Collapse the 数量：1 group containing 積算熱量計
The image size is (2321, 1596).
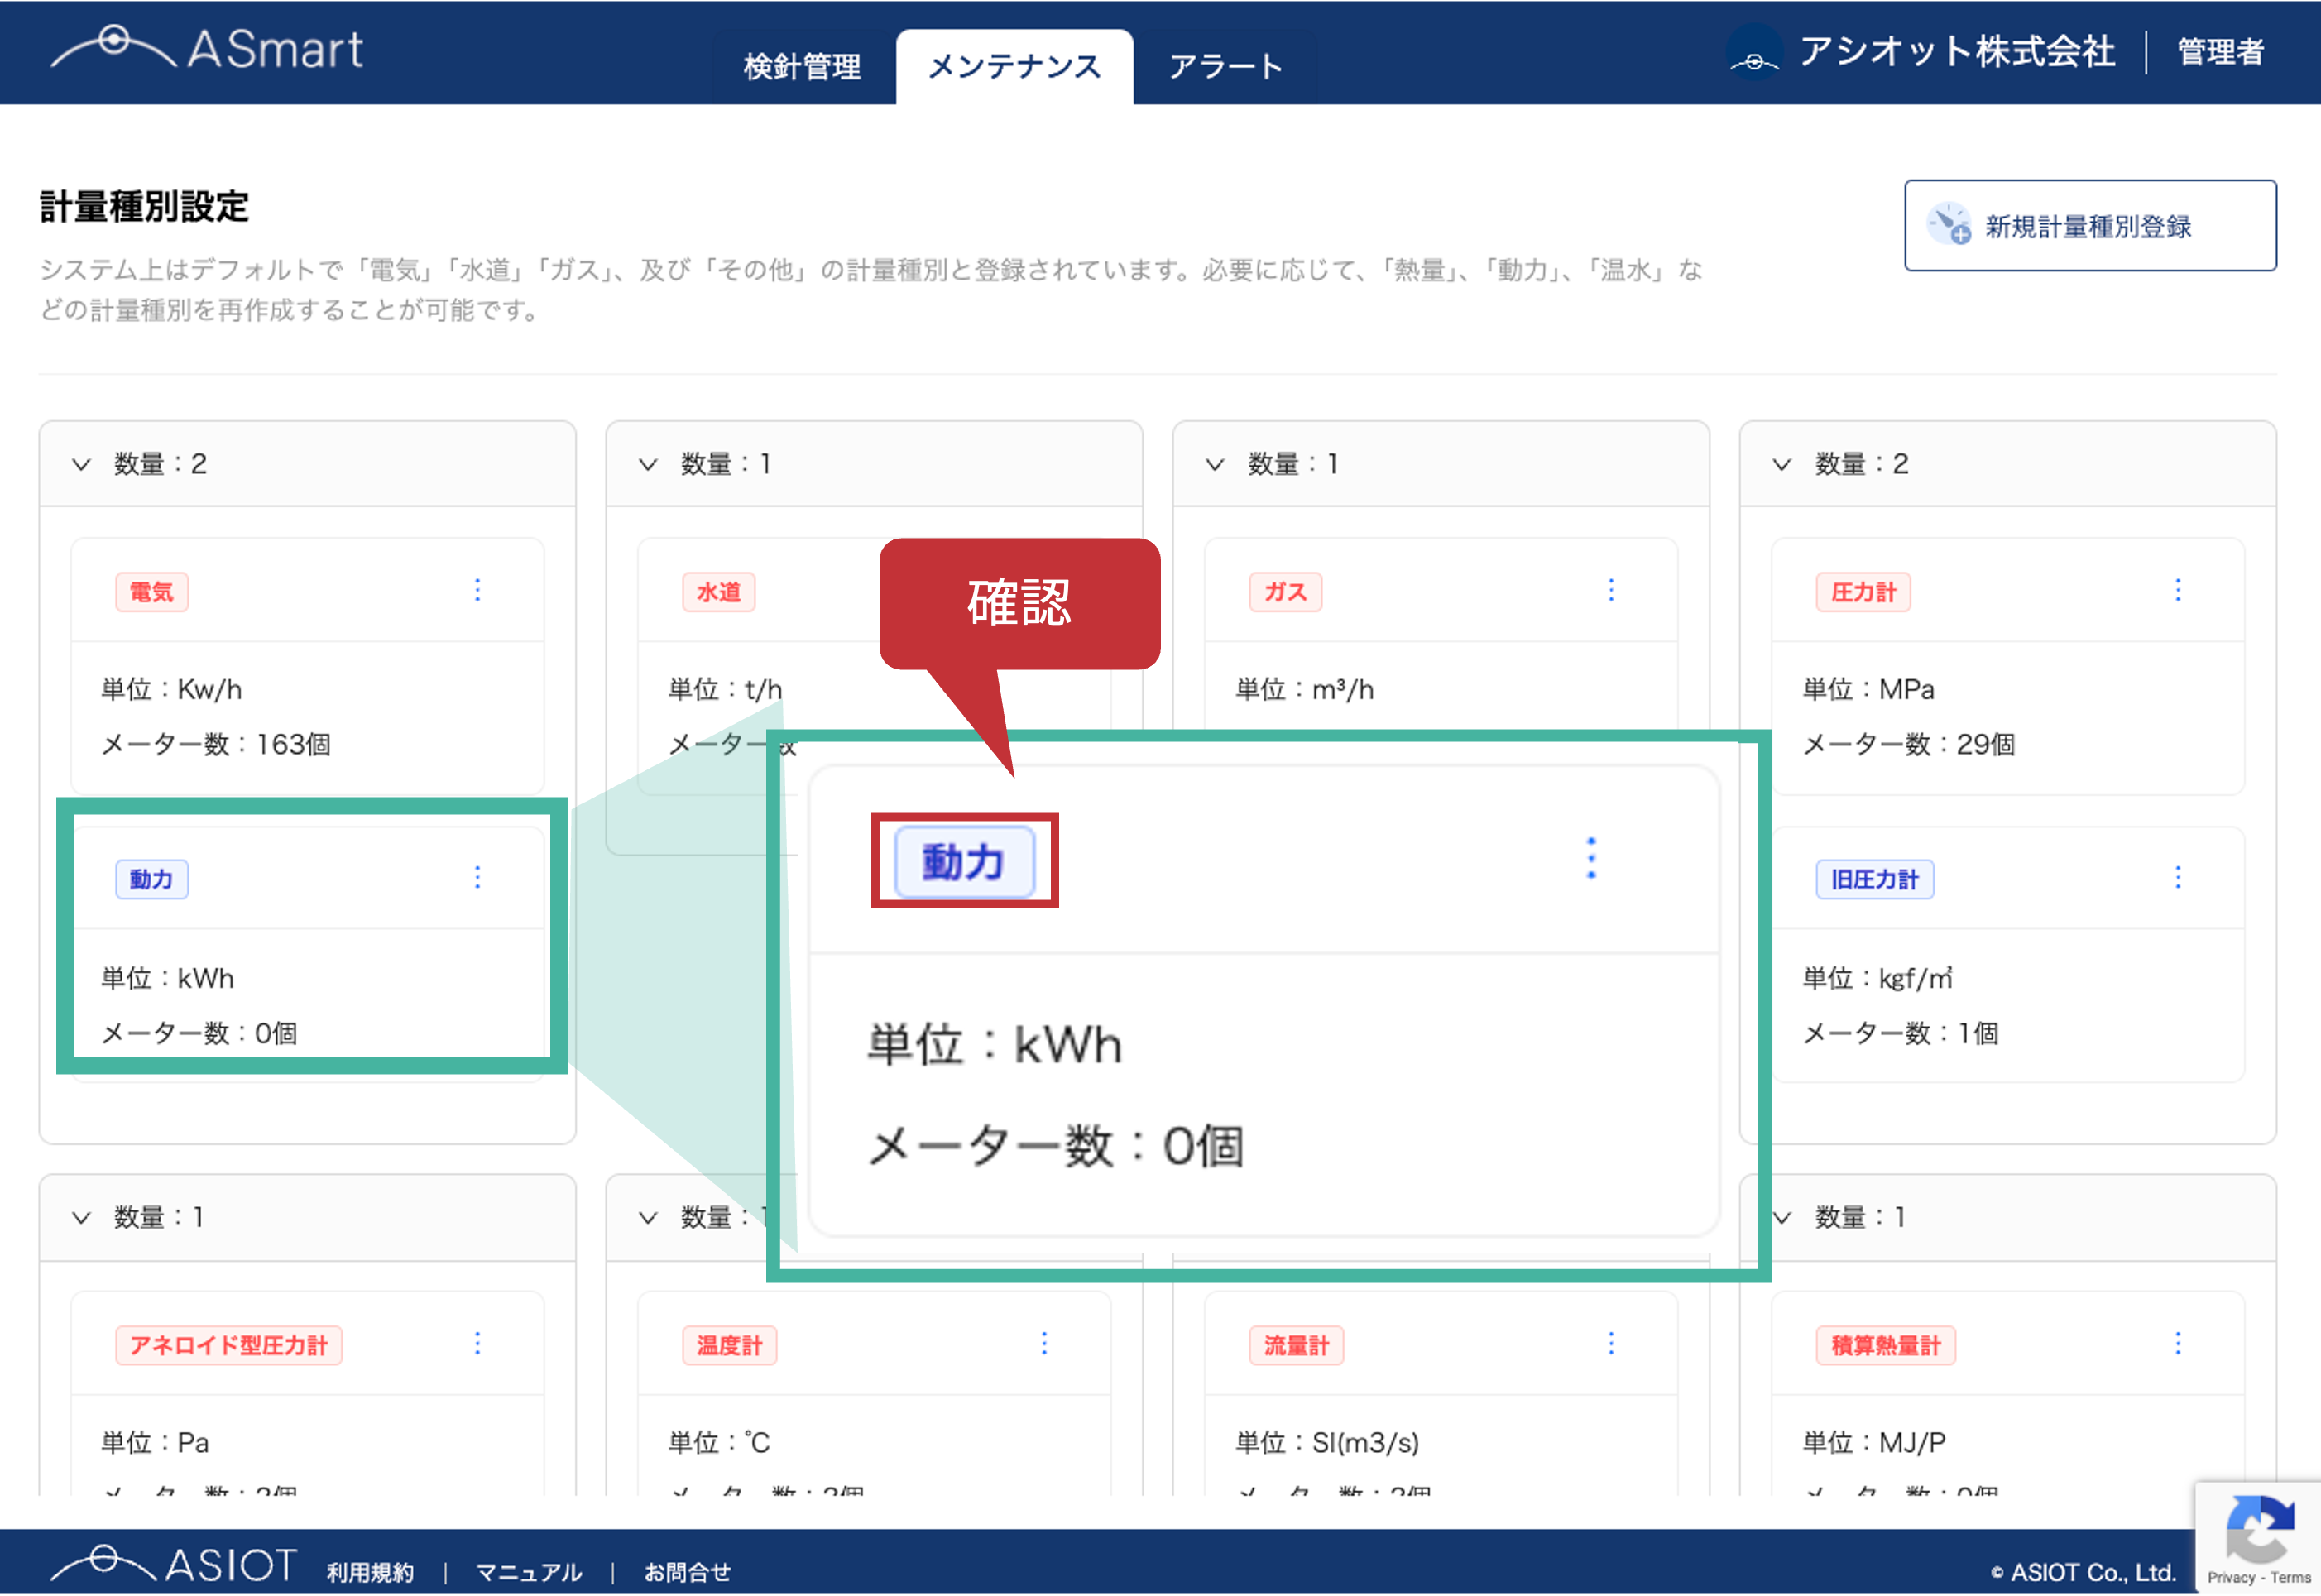click(x=1783, y=1218)
